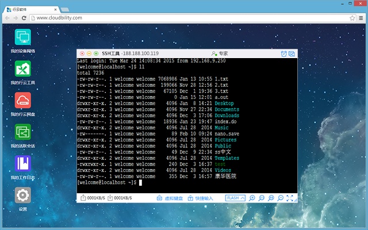Bookmark this page with the star

coord(352,18)
